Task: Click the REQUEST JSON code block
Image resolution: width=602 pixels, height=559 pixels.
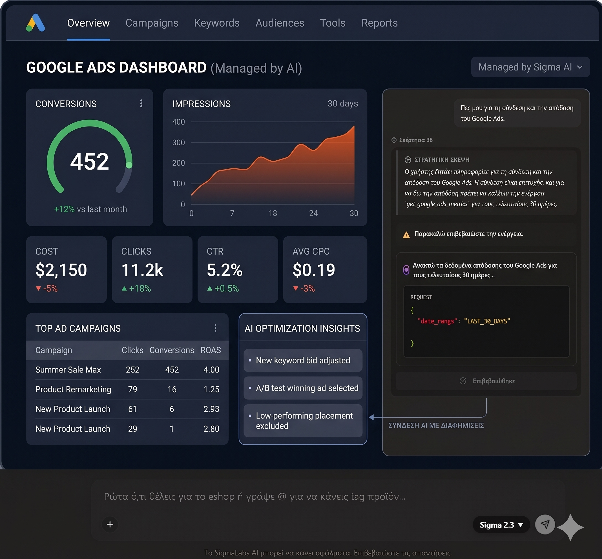Action: point(486,321)
